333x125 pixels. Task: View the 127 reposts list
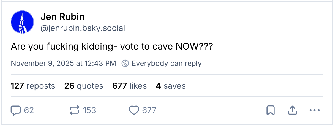pyautogui.click(x=33, y=86)
